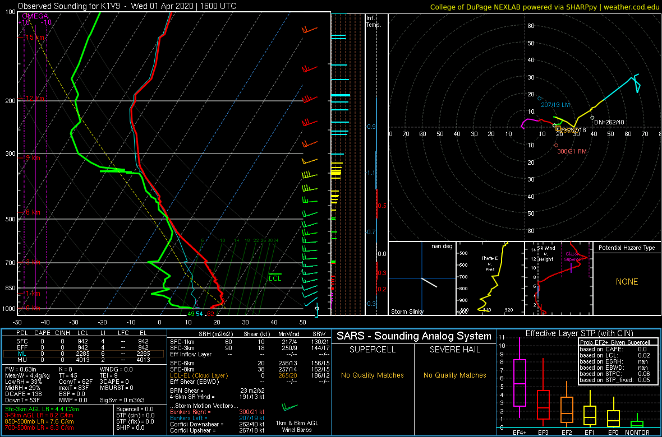Click No Quality Matches under SUPERCELL

pyautogui.click(x=372, y=375)
